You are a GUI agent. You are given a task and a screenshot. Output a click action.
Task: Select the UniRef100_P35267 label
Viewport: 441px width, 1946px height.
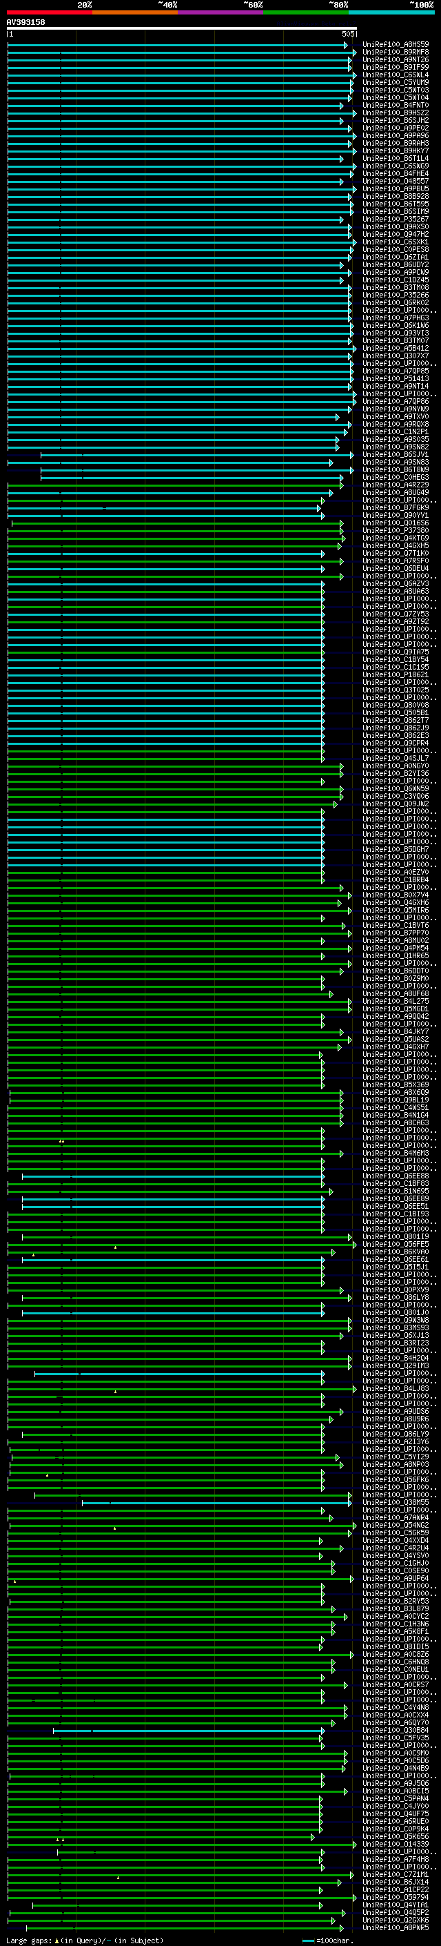click(x=396, y=219)
